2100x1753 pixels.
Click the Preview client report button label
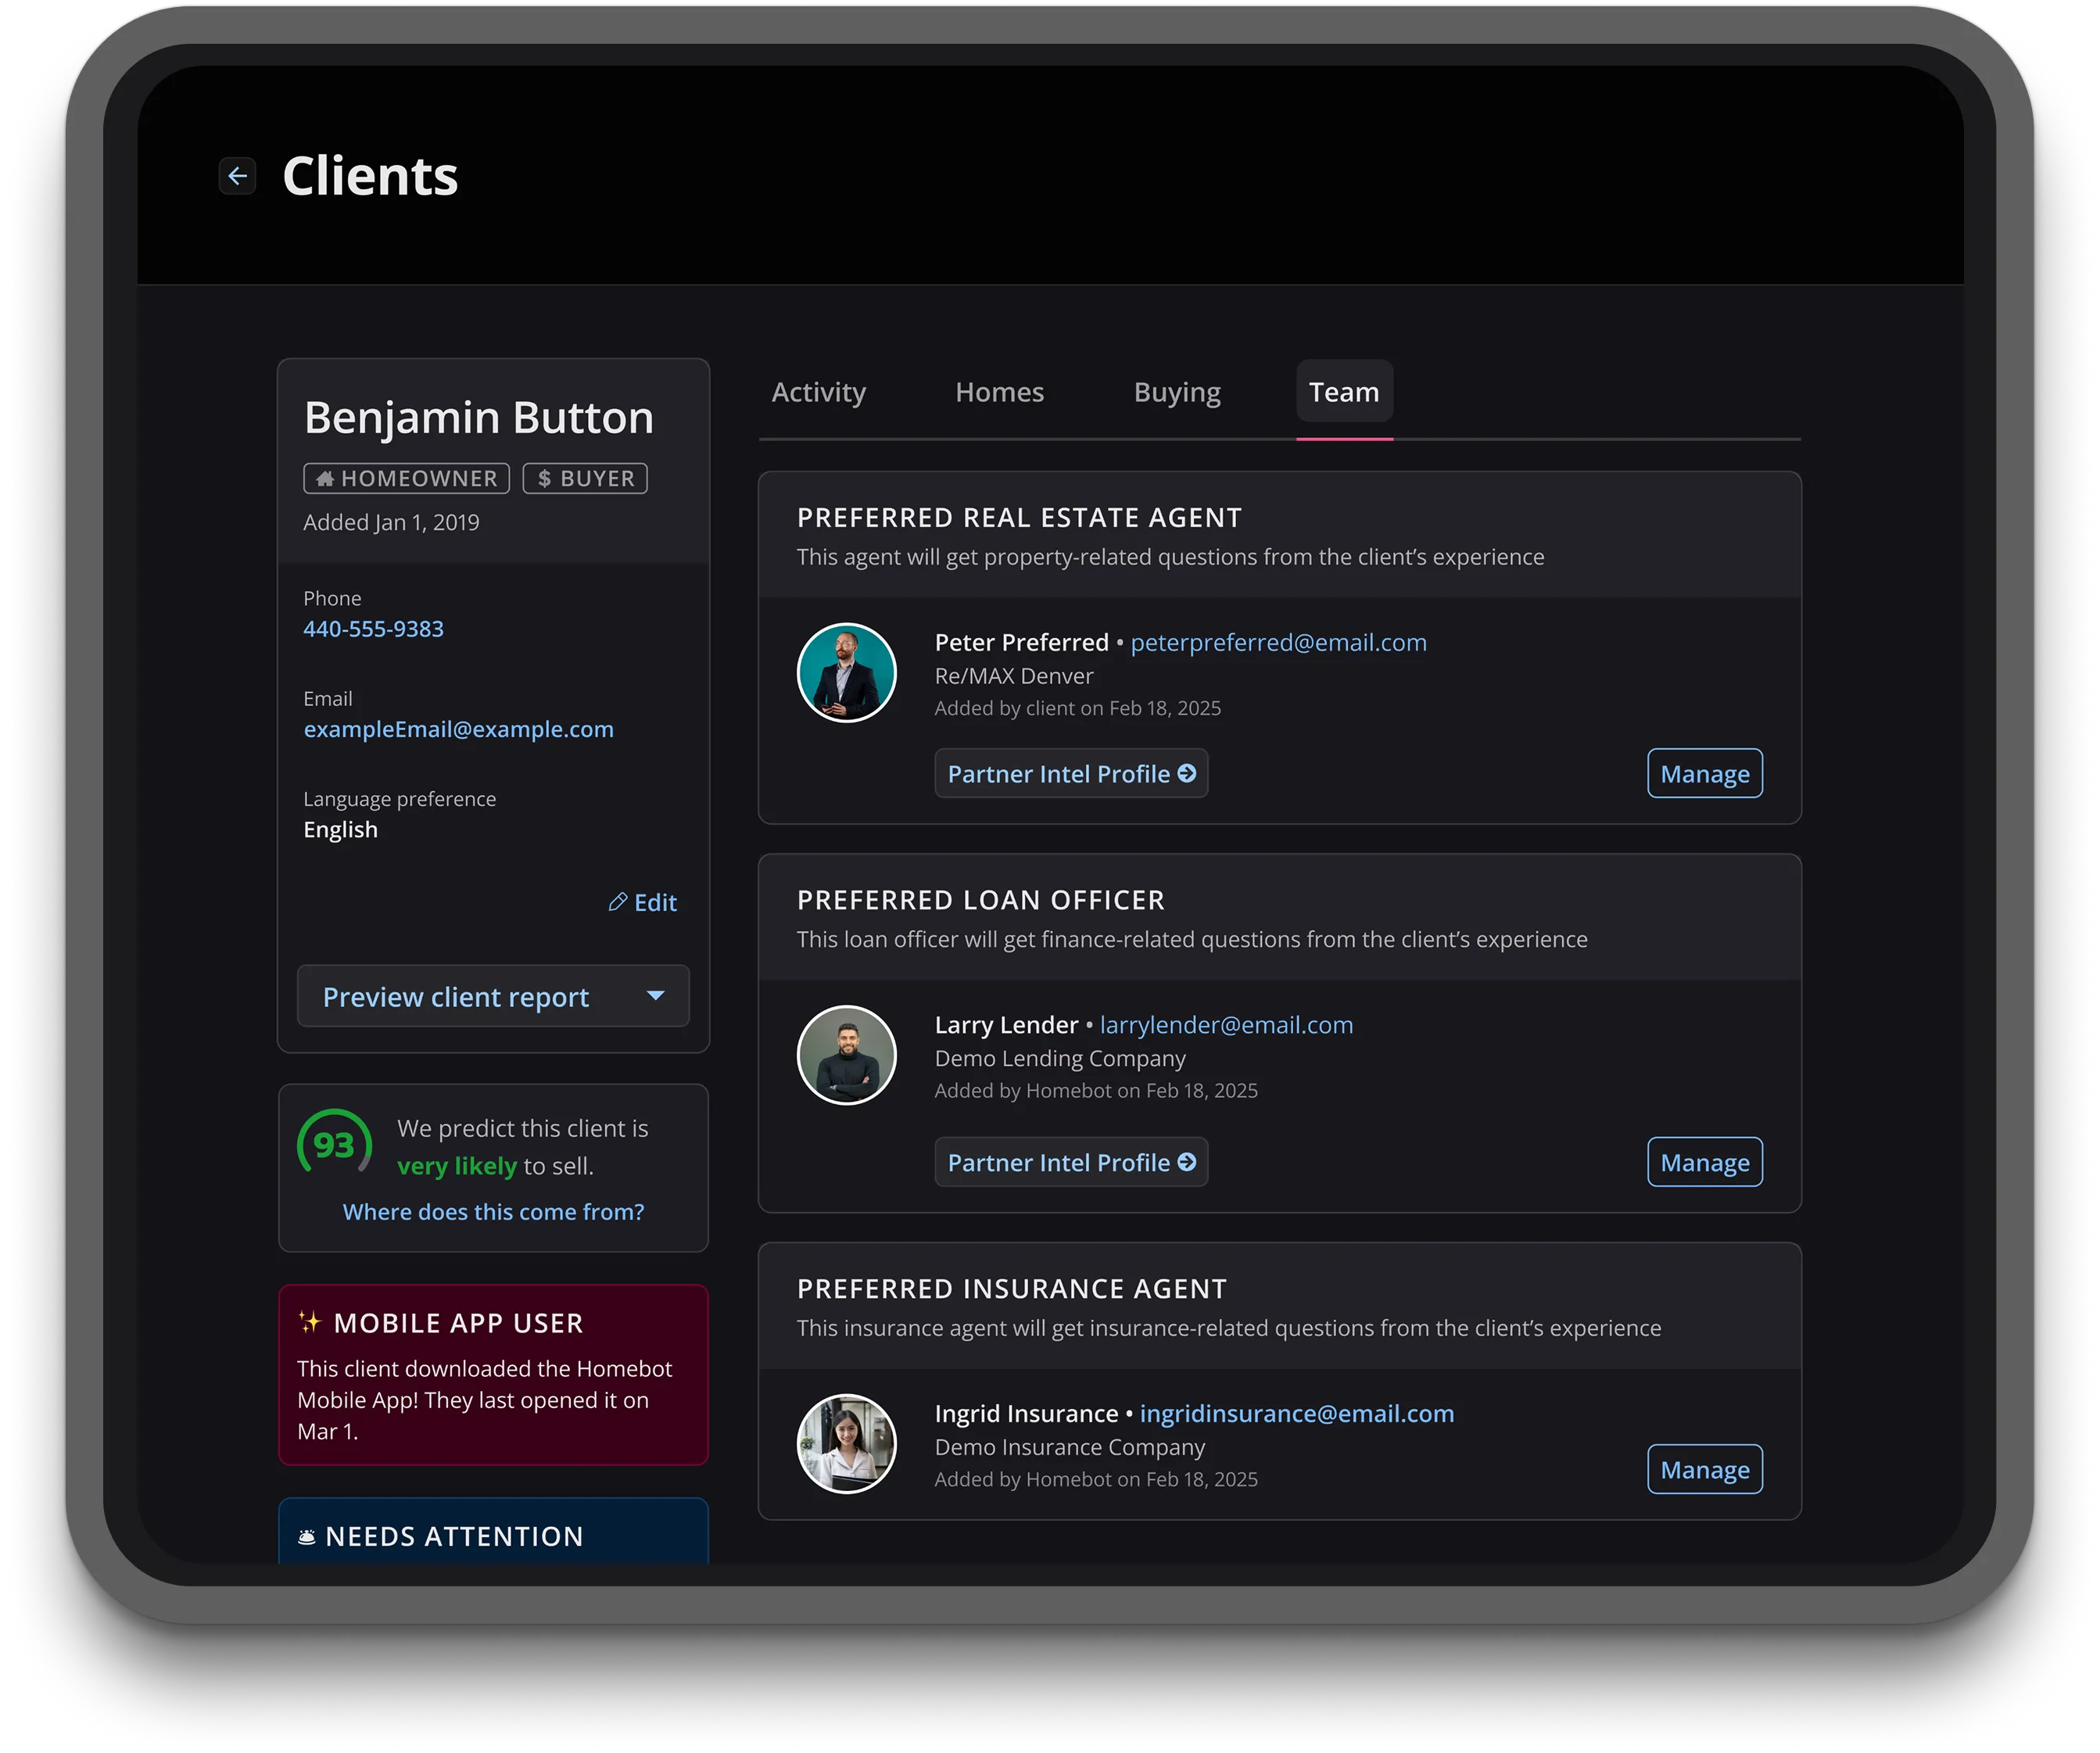pos(456,997)
